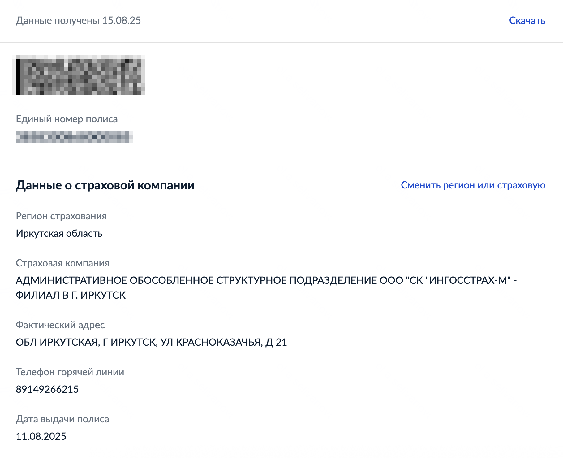
Task: Click the Скачать download link
Action: [527, 21]
